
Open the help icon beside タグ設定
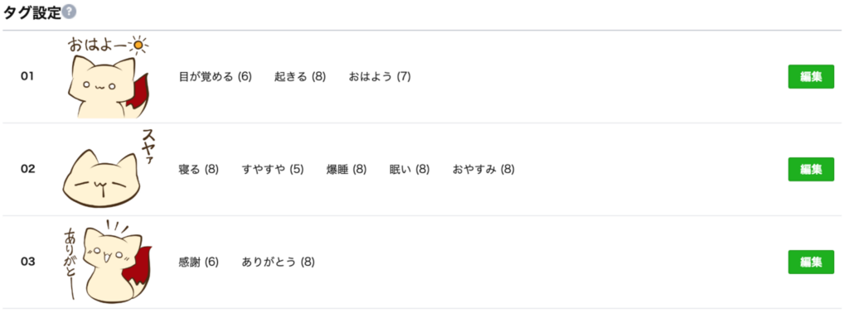(69, 12)
